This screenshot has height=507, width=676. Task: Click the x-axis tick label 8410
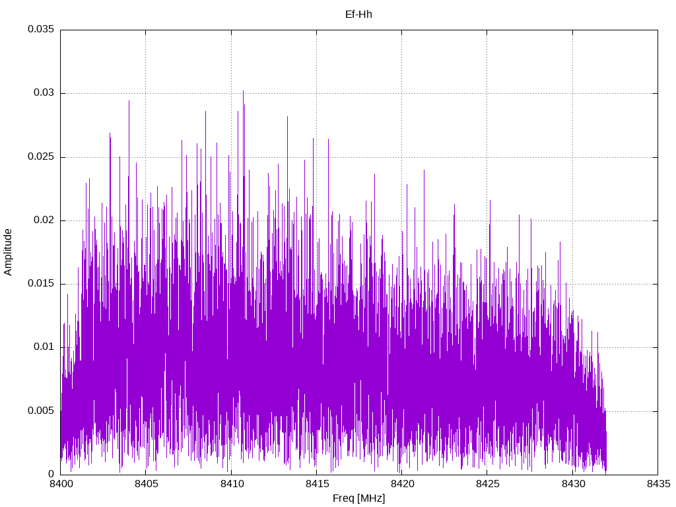[232, 484]
